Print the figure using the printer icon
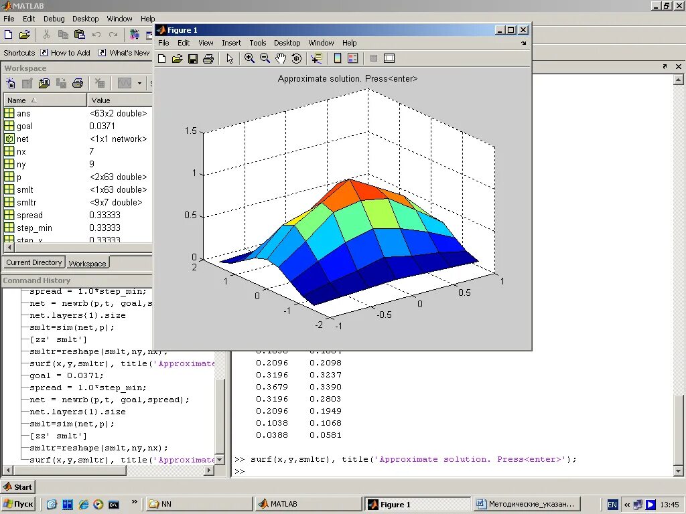The height and width of the screenshot is (514, 686). [208, 59]
